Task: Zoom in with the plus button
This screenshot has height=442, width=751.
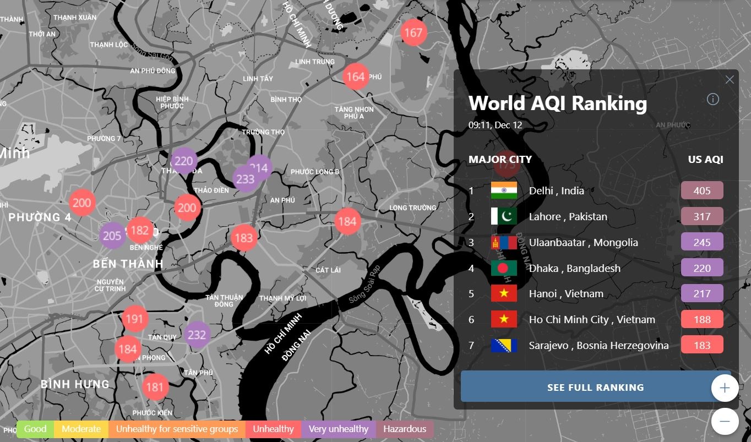Action: (x=725, y=388)
